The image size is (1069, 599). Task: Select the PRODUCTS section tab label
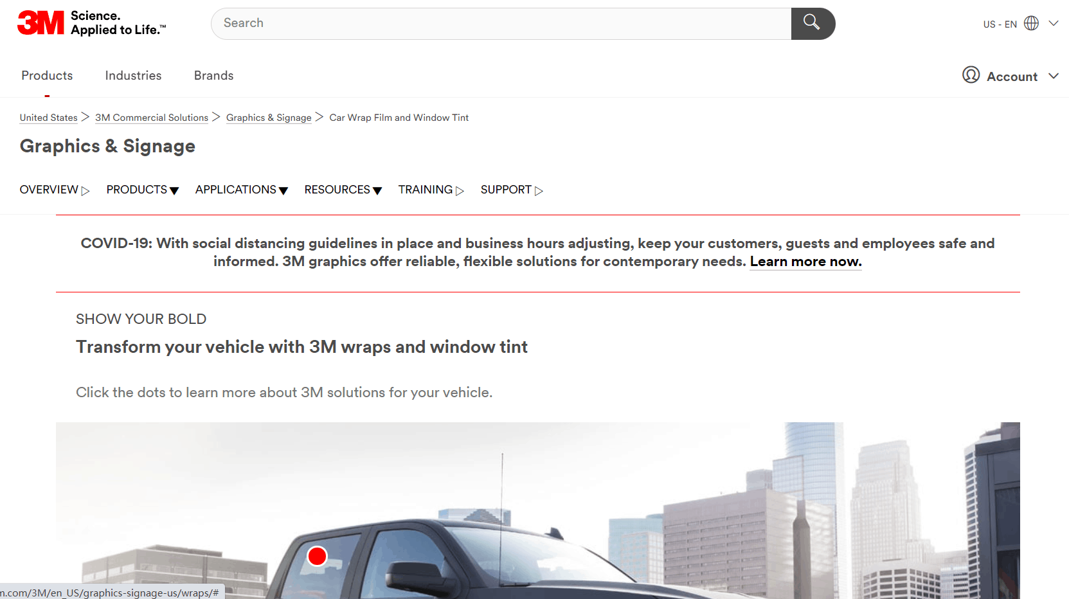(137, 190)
